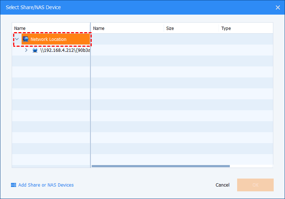The image size is (285, 199).
Task: Sort the file list by Size column
Action: click(170, 28)
